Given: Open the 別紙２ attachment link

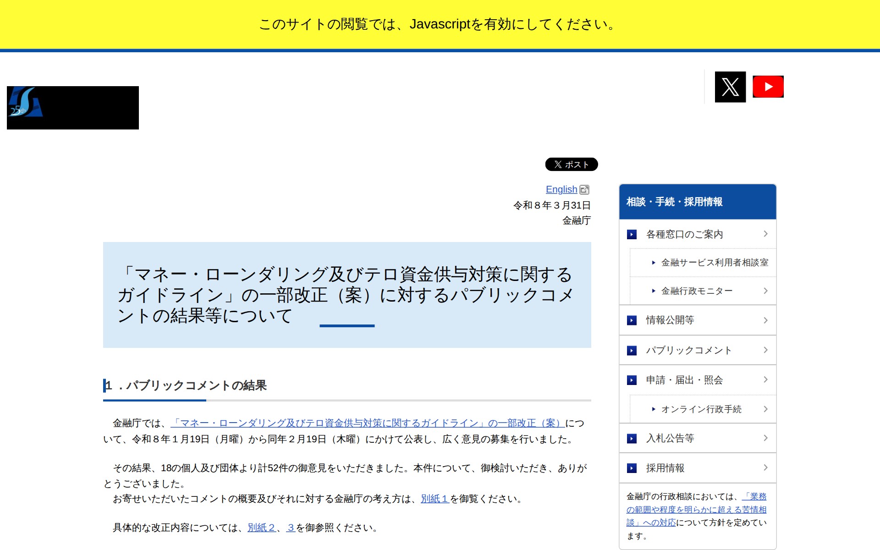Looking at the screenshot, I should coord(261,528).
